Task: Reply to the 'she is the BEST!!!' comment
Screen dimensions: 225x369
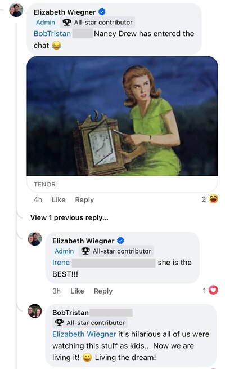Action: tap(103, 291)
